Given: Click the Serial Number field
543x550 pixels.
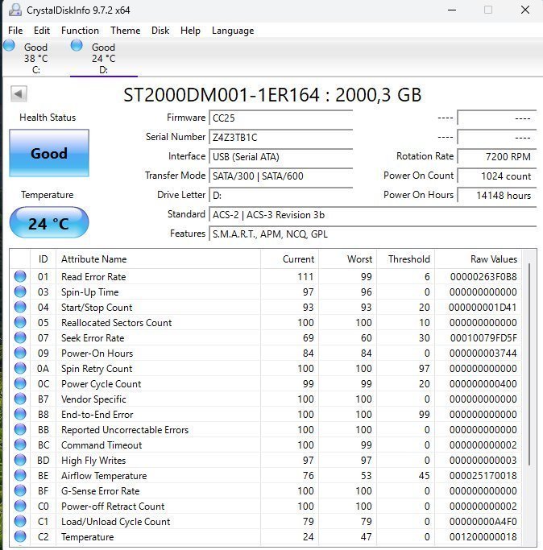Looking at the screenshot, I should 280,137.
